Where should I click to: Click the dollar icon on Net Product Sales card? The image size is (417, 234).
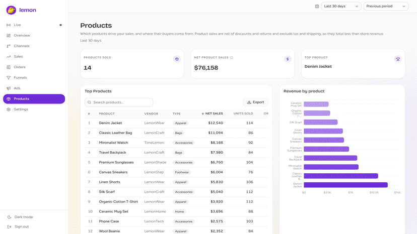pos(288,59)
